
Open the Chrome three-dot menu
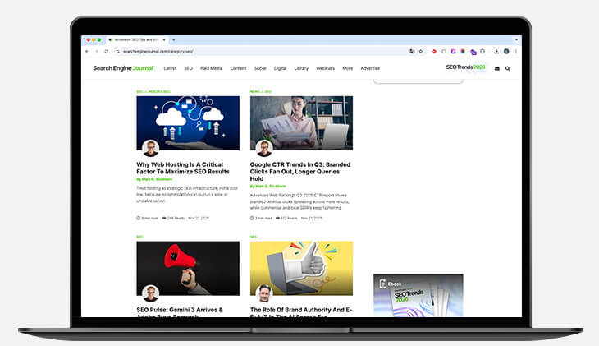[x=515, y=51]
